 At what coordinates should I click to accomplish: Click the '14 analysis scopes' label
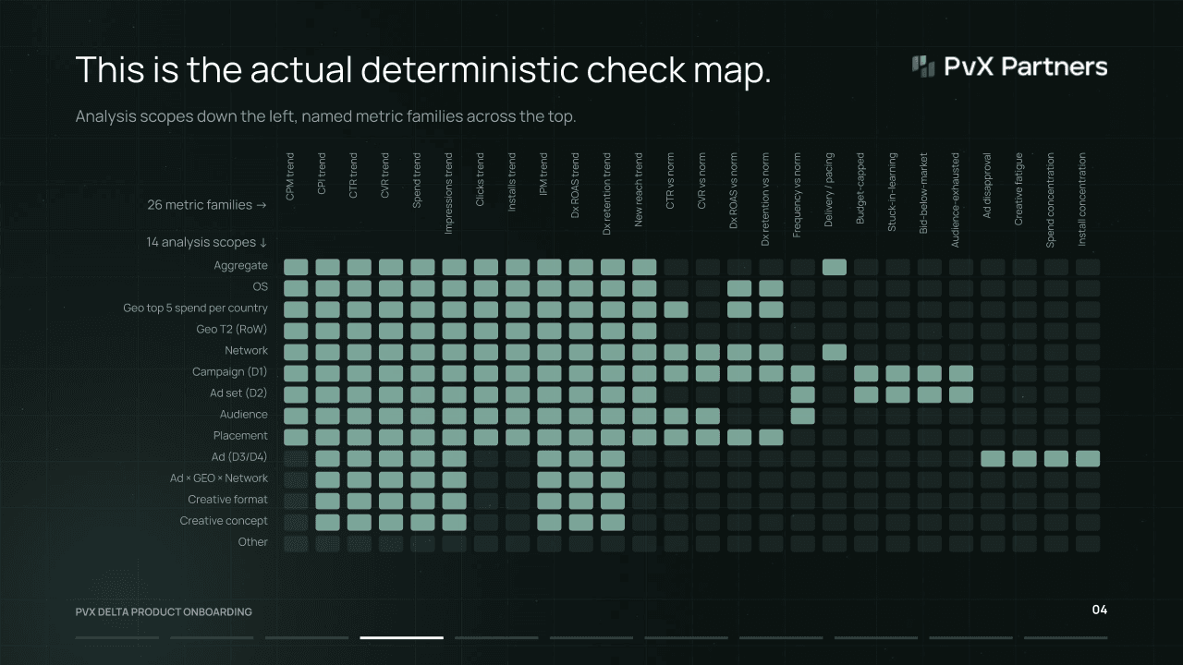point(207,242)
